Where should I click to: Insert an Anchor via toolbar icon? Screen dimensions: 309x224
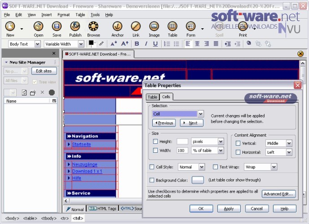click(118, 26)
